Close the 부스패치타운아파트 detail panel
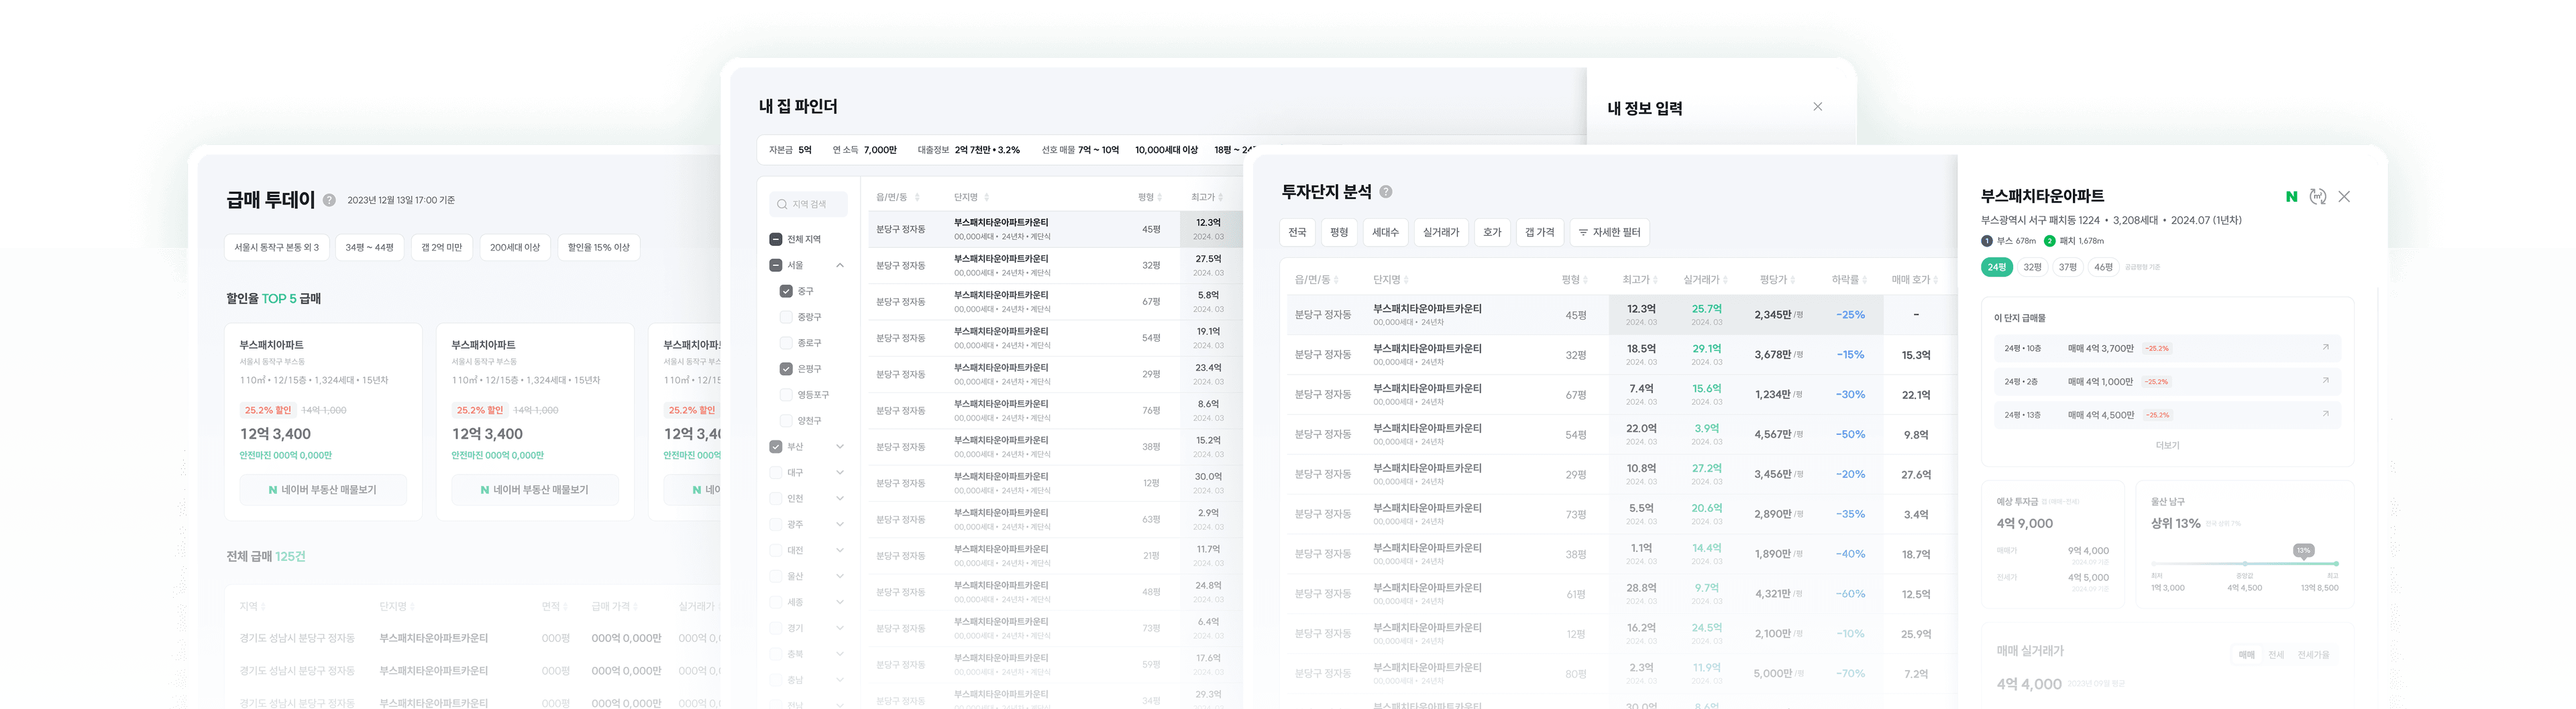2576x709 pixels. click(2344, 197)
